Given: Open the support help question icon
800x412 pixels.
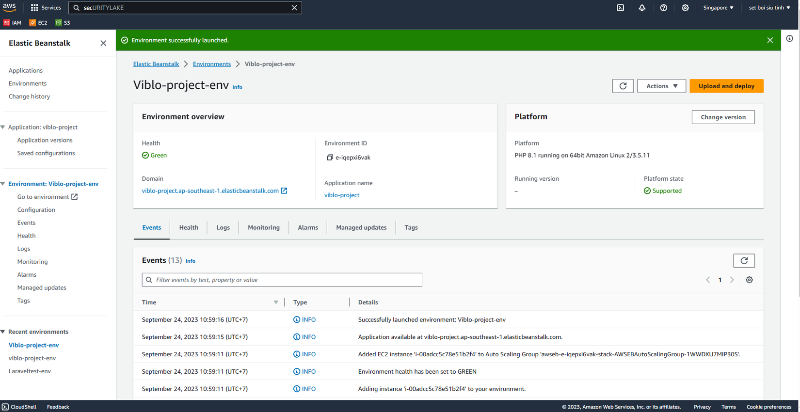Looking at the screenshot, I should (664, 8).
